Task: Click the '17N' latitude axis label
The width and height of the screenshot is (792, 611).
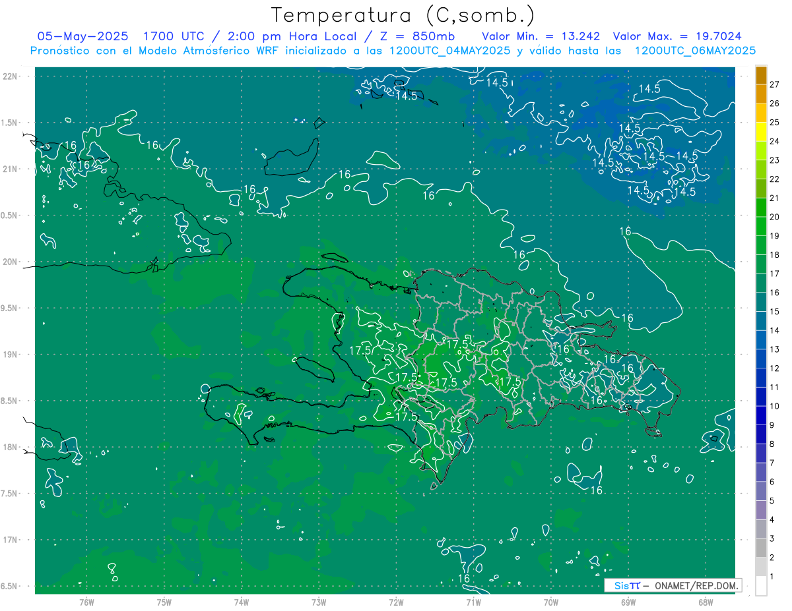Action: 11,540
